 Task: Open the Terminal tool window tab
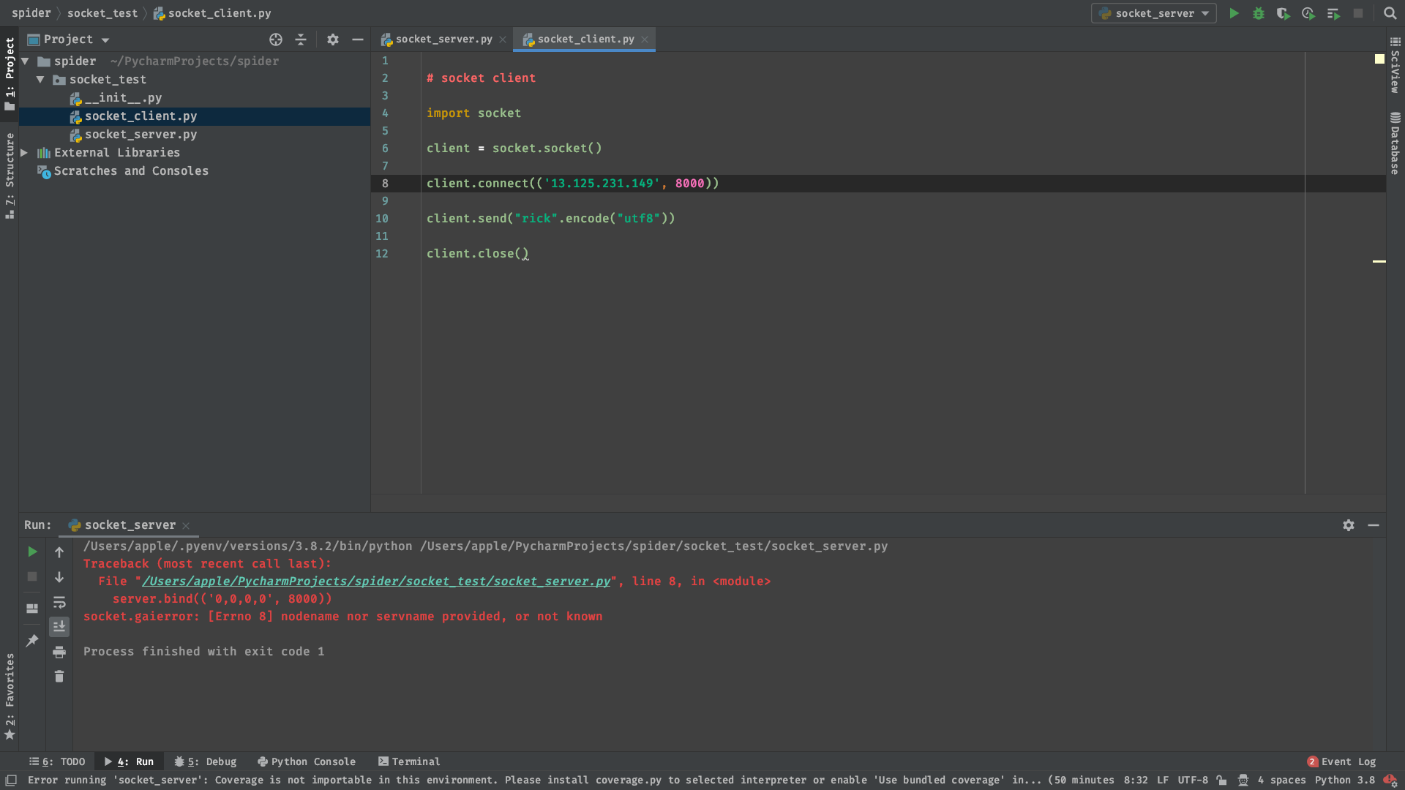click(409, 761)
